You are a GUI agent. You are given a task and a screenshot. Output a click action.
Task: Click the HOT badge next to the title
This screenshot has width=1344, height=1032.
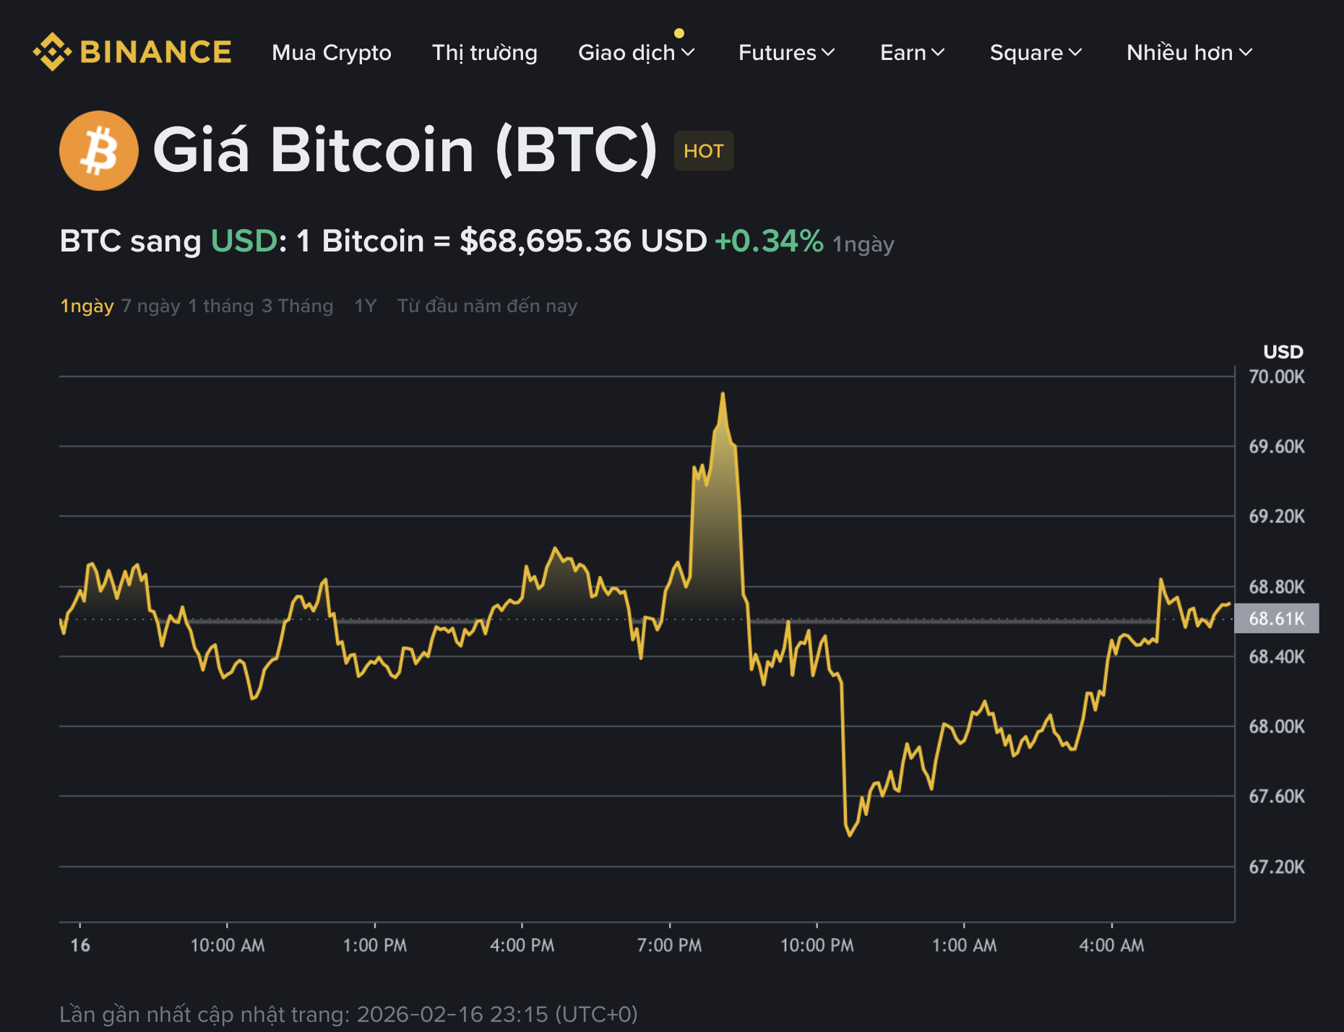703,150
